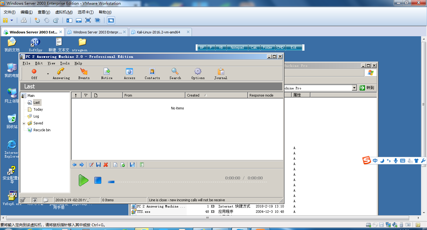
Task: Play message with green play button
Action: pyautogui.click(x=83, y=180)
